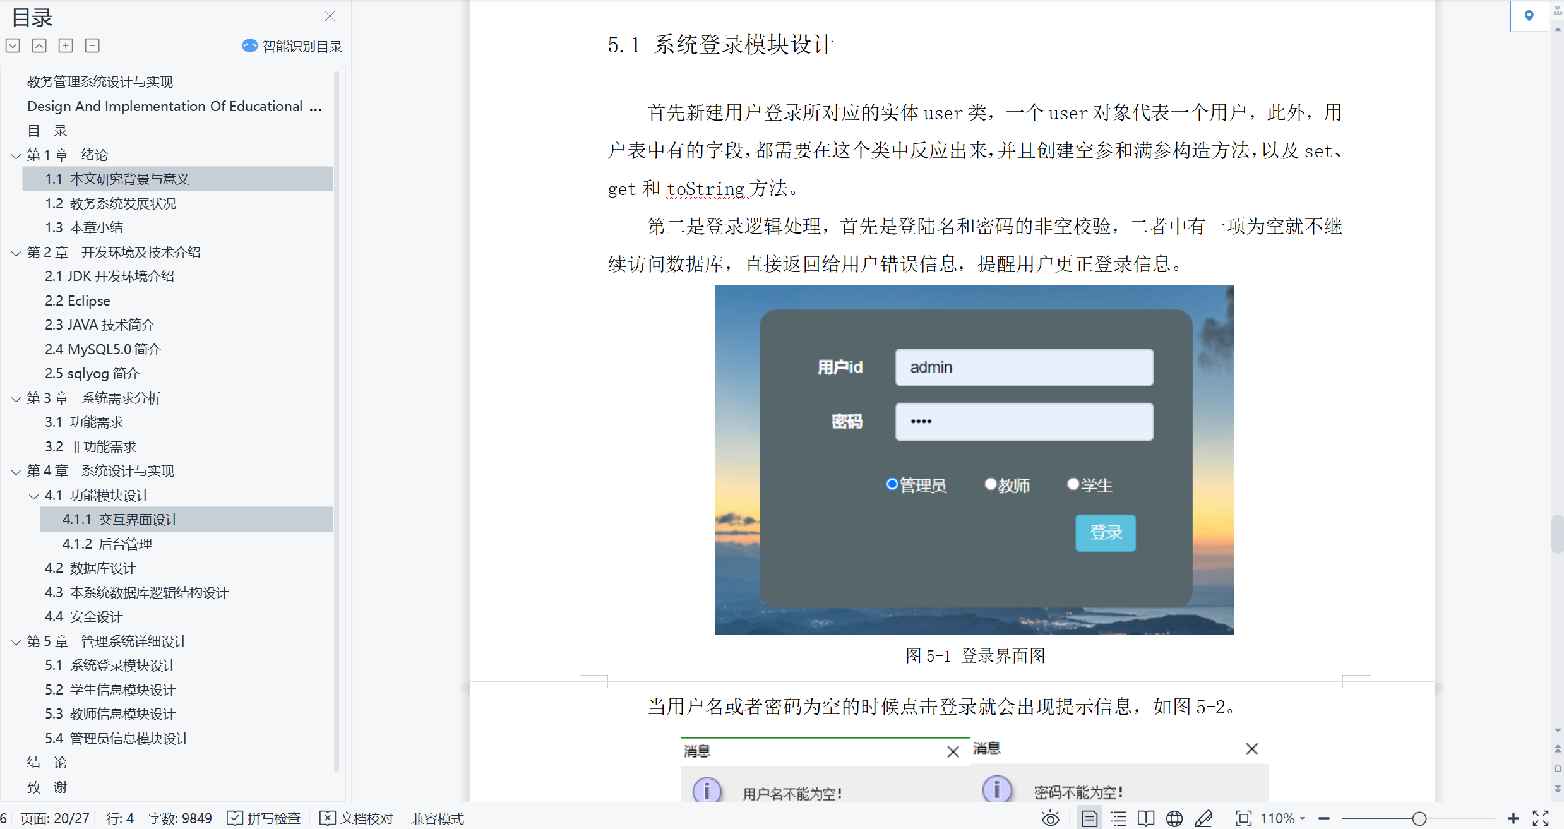Go to 5.2 学生信息模块设计 heading
The width and height of the screenshot is (1564, 829).
coord(110,689)
